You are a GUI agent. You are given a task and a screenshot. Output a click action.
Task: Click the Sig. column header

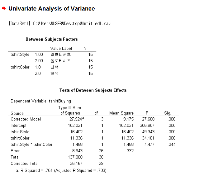click(167, 113)
